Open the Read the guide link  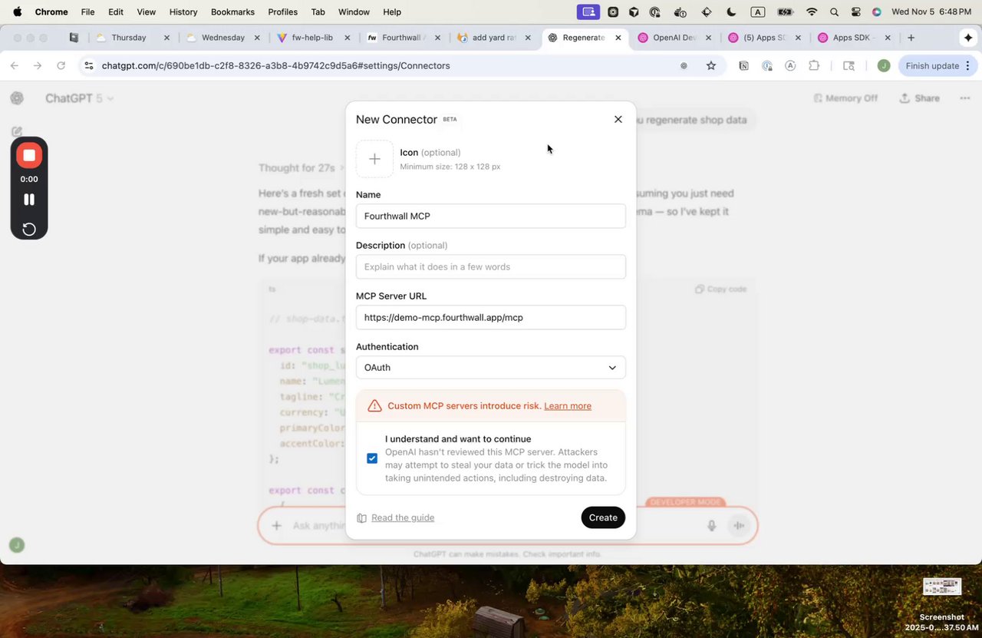pos(403,517)
